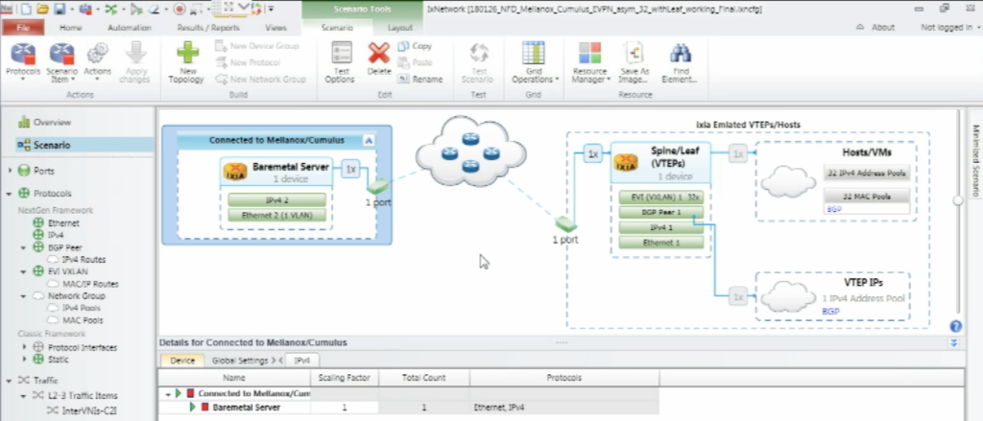Select Scenario in the left panel
This screenshot has height=421, width=983.
[x=52, y=145]
